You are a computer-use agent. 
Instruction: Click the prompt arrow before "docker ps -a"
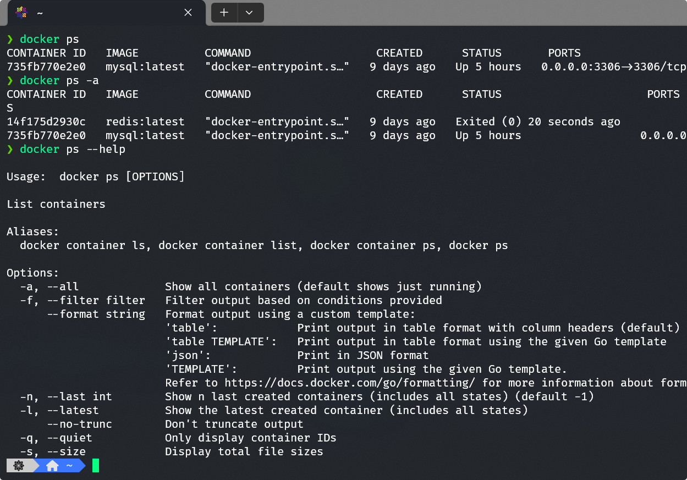click(10, 81)
